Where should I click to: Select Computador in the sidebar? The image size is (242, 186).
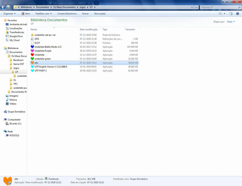(x=12, y=120)
